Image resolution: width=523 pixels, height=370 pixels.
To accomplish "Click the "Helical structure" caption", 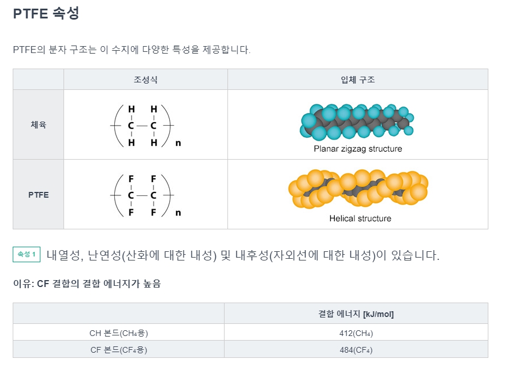I will tap(360, 218).
